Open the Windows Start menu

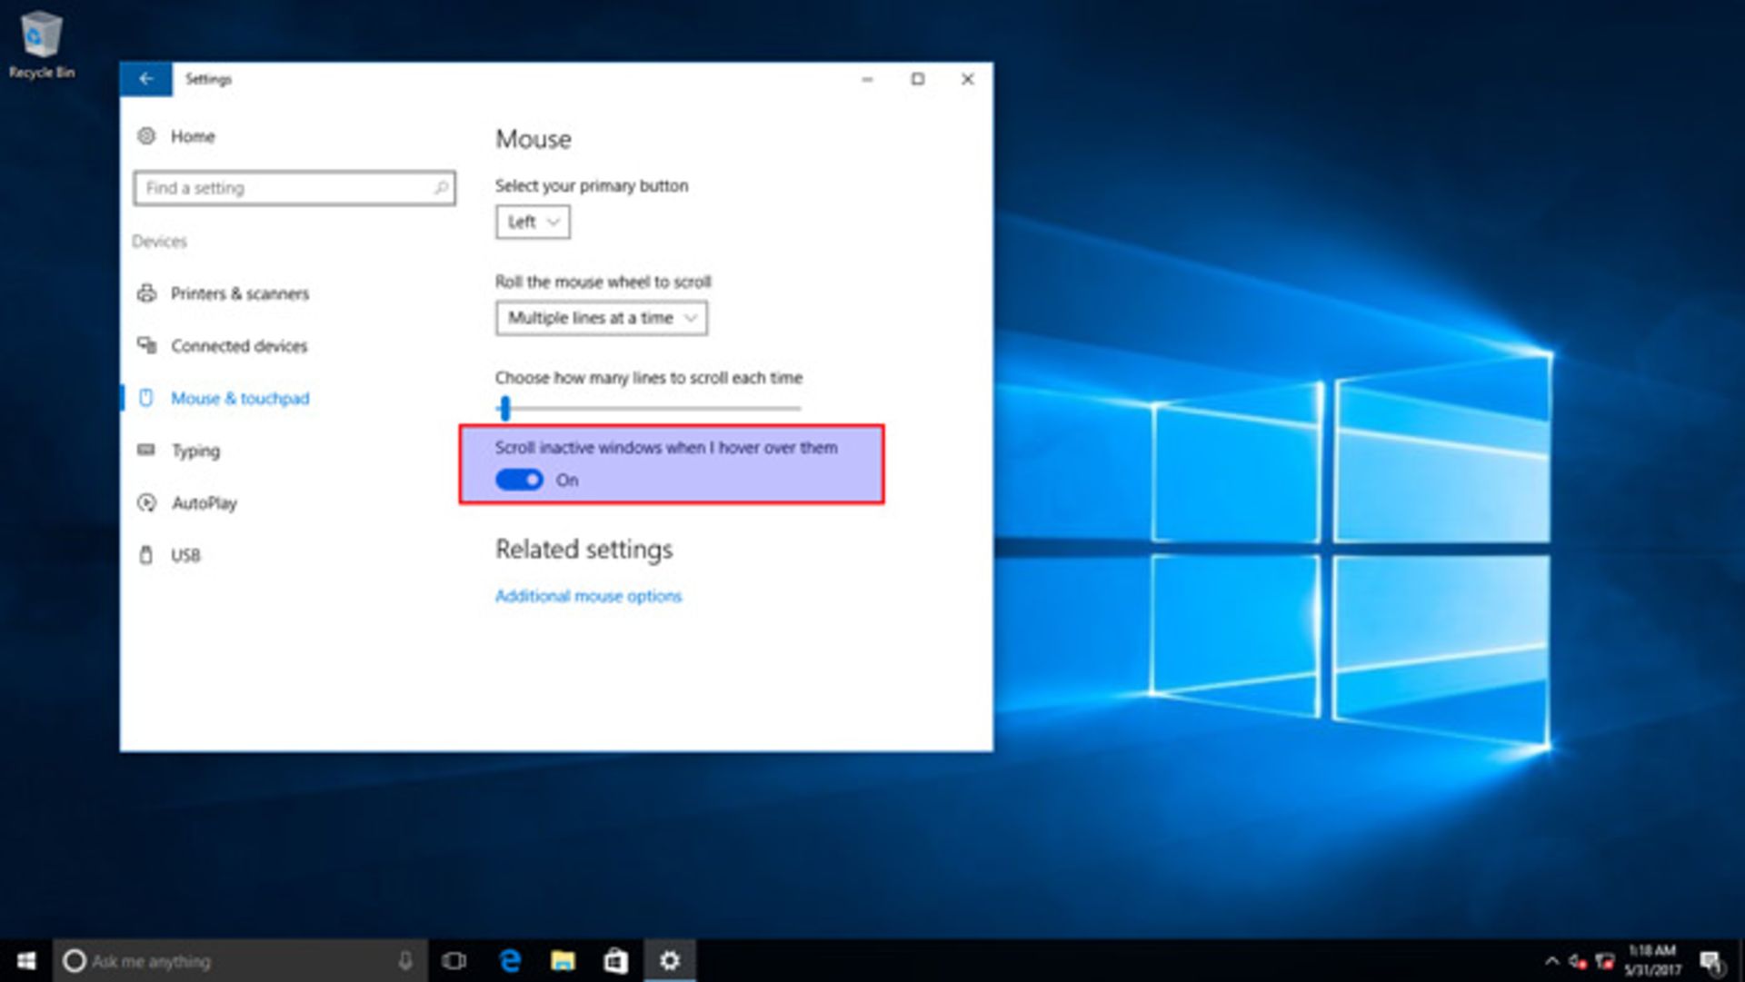click(26, 960)
